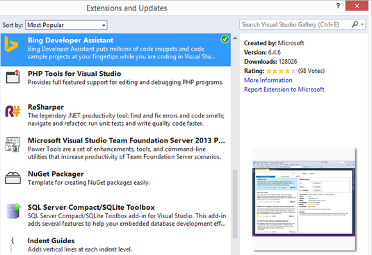Select the Bing Developer Assistant title

tap(70, 40)
